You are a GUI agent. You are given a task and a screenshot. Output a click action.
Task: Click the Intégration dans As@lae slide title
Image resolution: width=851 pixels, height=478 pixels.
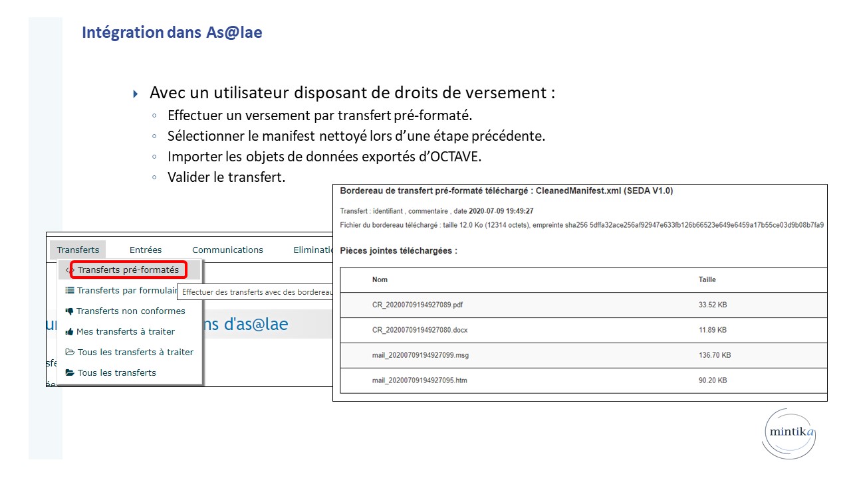tap(172, 32)
